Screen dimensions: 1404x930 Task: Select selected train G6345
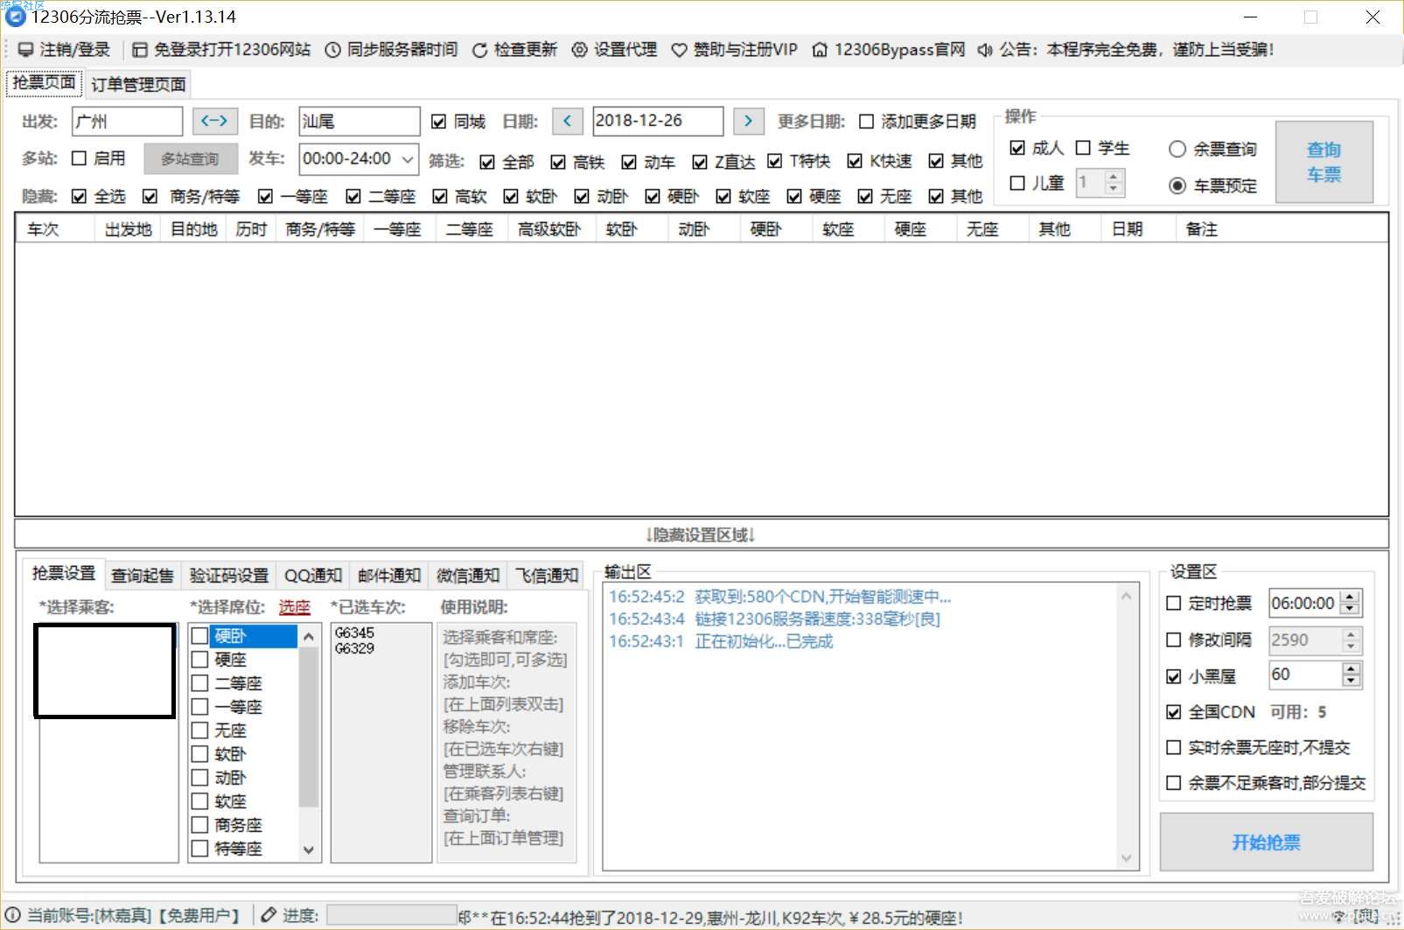click(x=354, y=633)
